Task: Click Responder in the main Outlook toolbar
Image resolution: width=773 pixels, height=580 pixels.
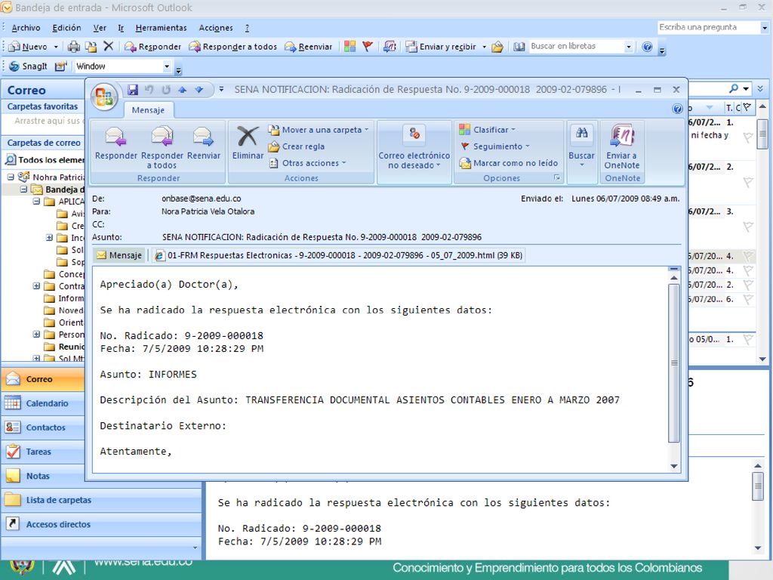Action: (x=152, y=46)
